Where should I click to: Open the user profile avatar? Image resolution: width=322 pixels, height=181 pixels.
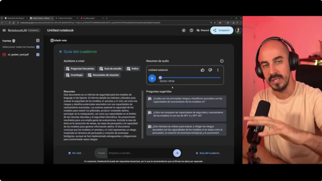click(x=238, y=30)
